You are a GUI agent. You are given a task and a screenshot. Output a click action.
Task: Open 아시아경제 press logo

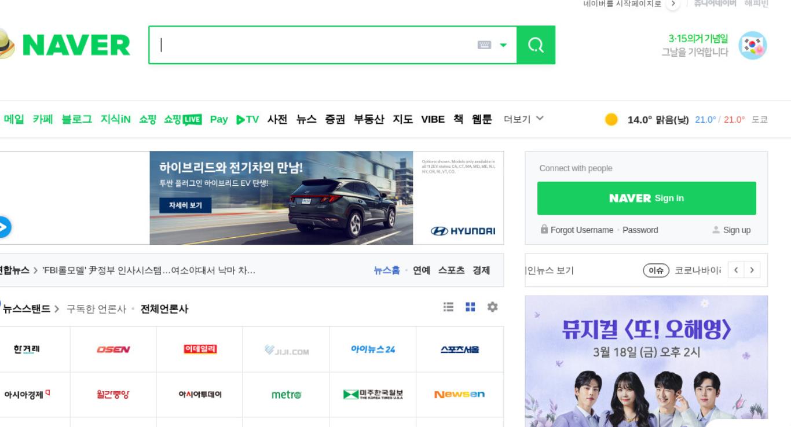[x=27, y=395]
